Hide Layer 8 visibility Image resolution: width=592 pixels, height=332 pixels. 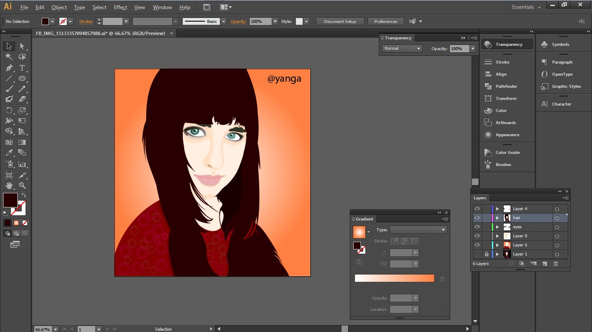pos(477,236)
